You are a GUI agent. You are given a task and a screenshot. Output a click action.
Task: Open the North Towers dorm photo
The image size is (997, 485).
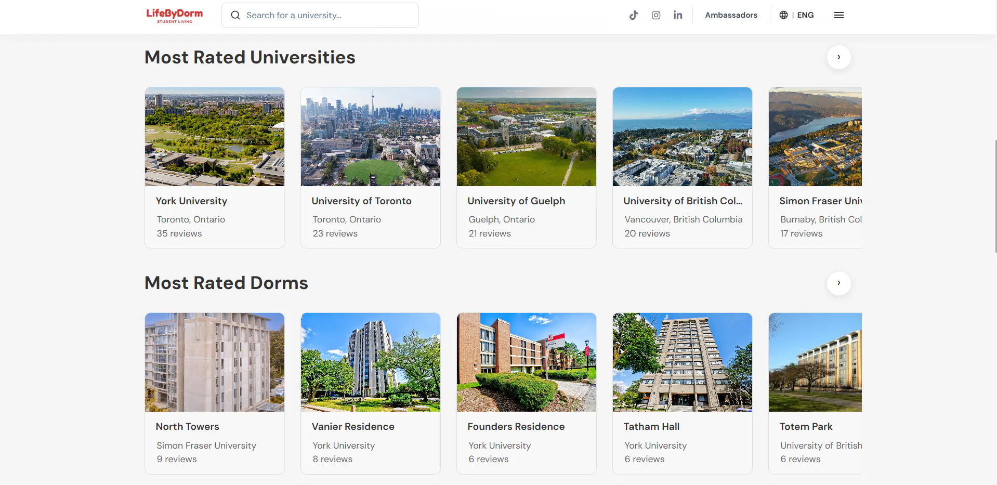(215, 362)
